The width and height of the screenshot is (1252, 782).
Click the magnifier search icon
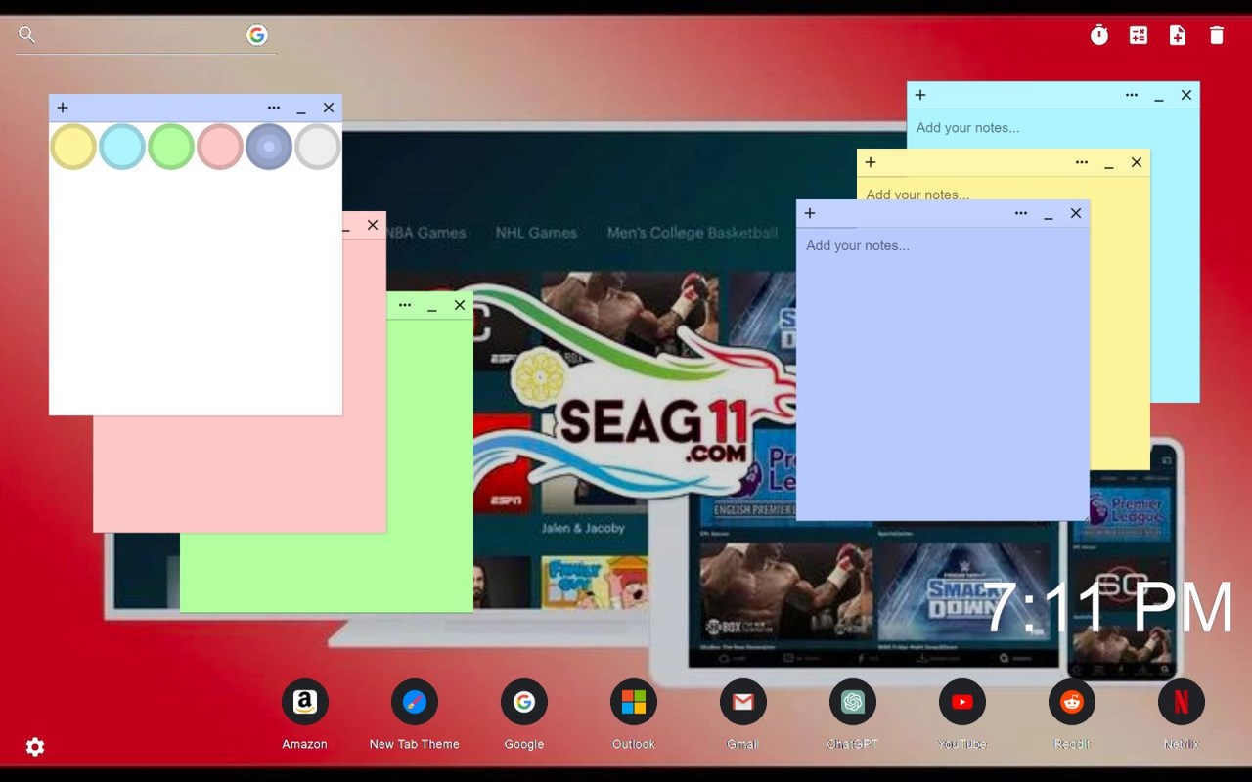[27, 35]
